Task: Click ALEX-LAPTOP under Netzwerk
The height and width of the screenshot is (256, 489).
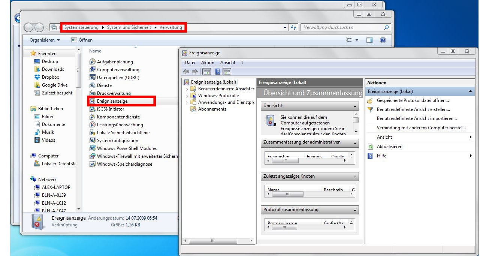Action: [x=56, y=187]
